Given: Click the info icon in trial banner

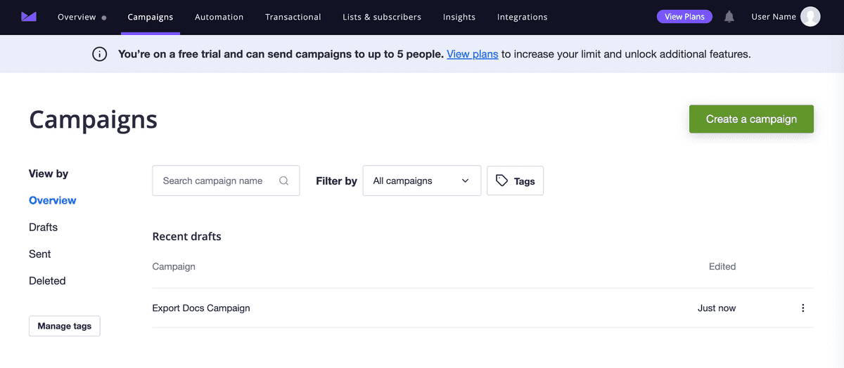Looking at the screenshot, I should [x=100, y=54].
